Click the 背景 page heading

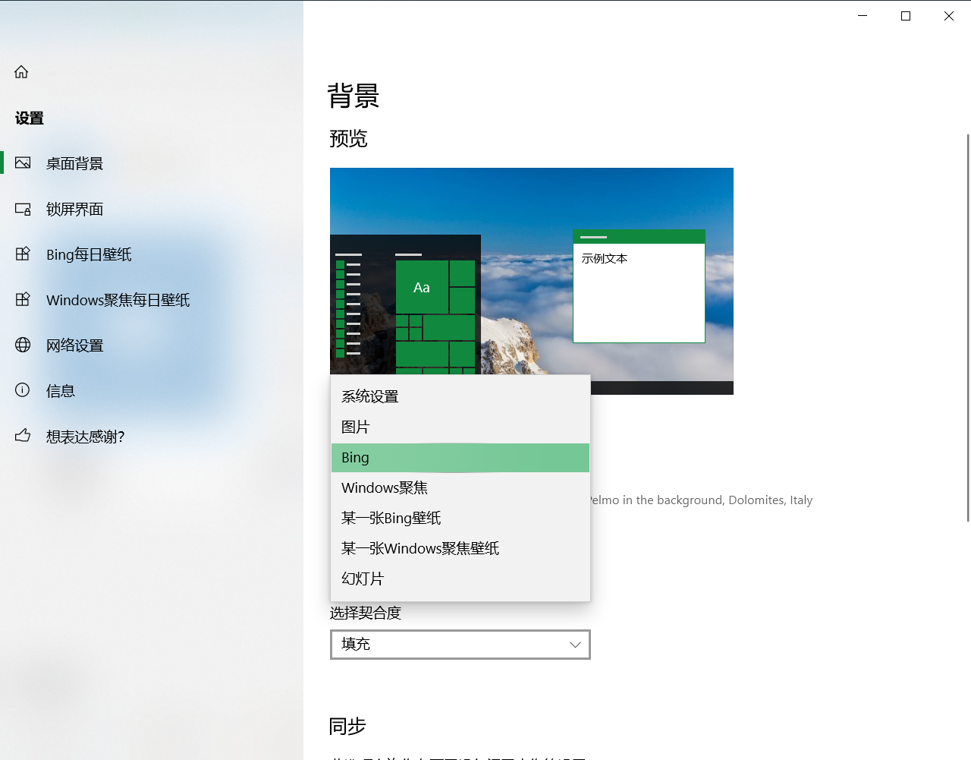pos(354,96)
